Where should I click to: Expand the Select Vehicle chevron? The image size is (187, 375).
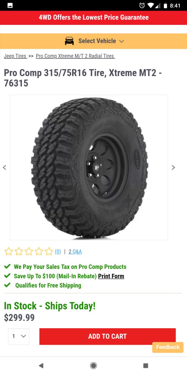122,41
